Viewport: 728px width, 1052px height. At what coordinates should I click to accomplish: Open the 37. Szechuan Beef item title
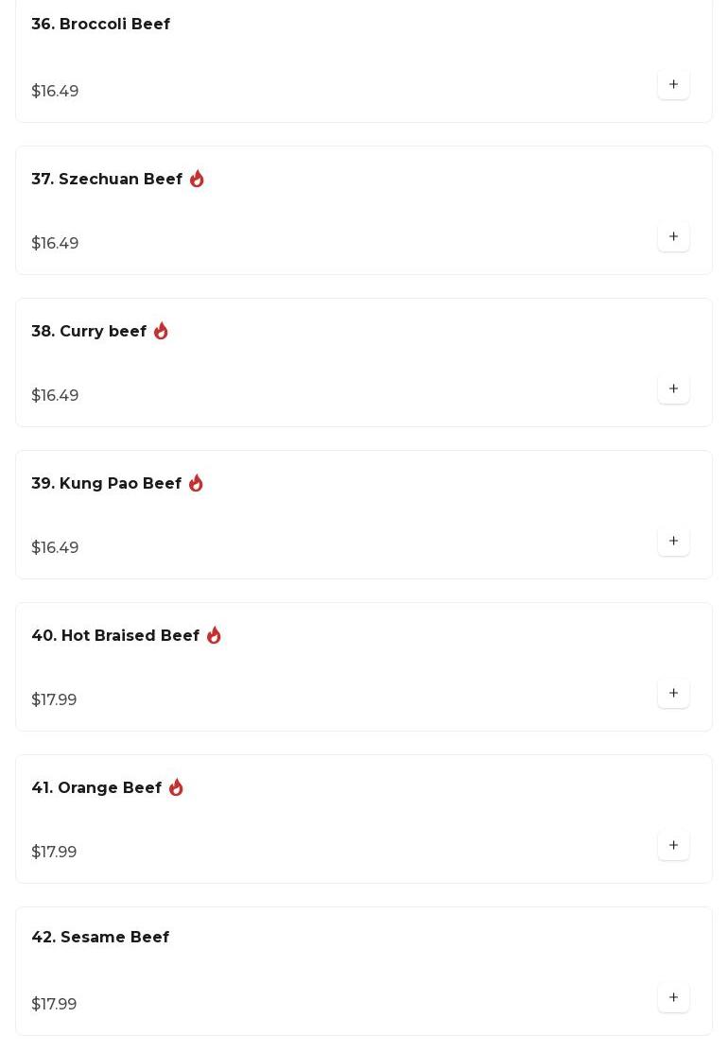pyautogui.click(x=107, y=180)
